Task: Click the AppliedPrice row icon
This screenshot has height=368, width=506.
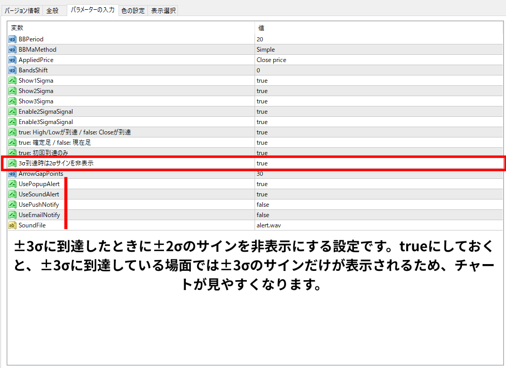Action: coord(12,60)
